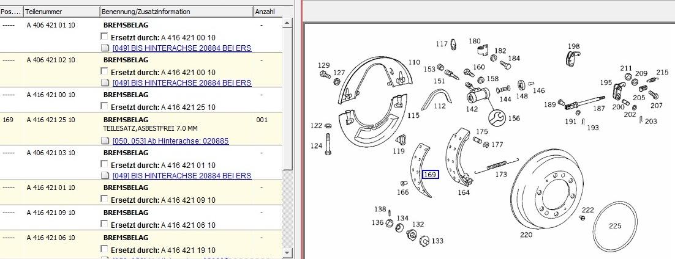The width and height of the screenshot is (675, 259).
Task: Select brake shoe callout 164 in diagram
Action: tap(464, 193)
